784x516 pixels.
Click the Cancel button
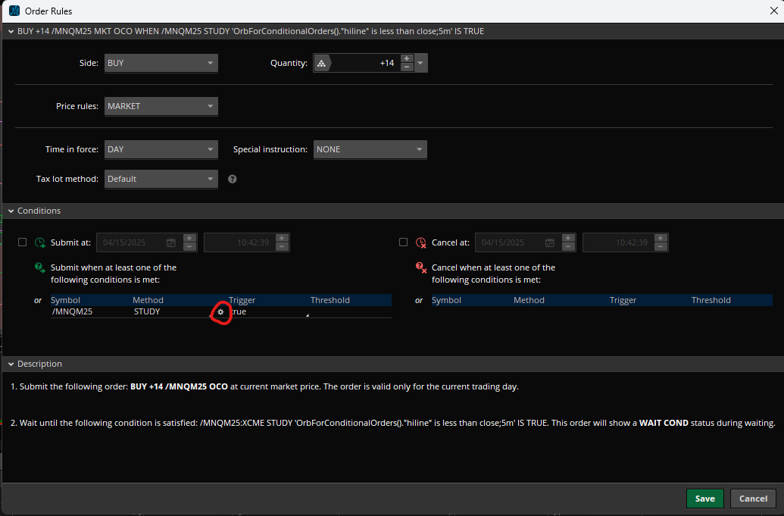753,499
